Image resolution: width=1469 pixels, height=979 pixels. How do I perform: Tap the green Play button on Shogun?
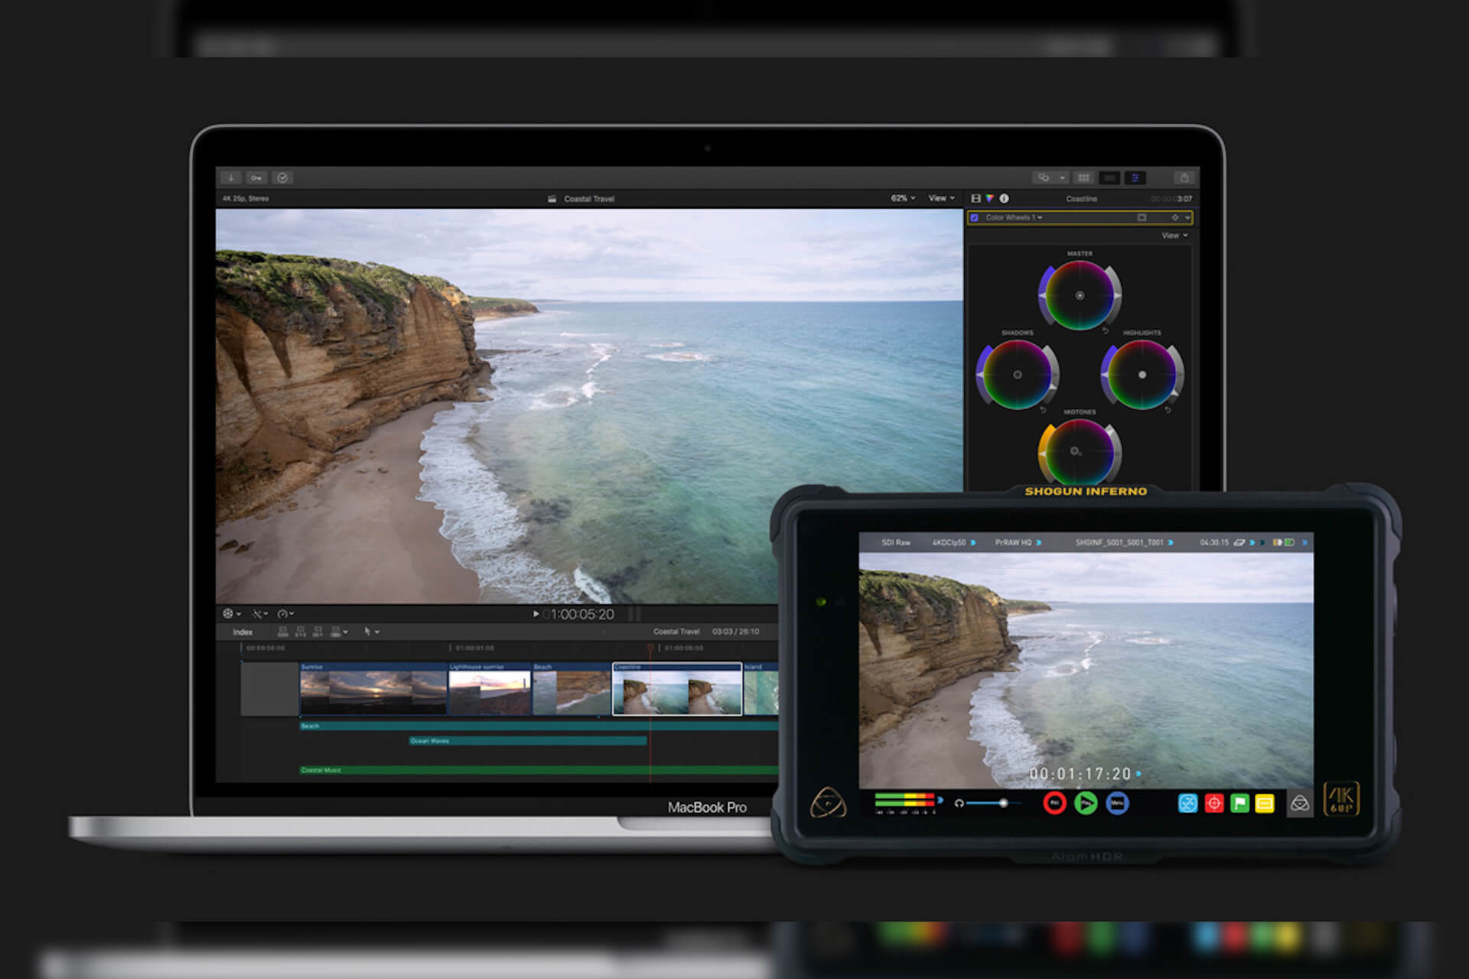[1086, 803]
